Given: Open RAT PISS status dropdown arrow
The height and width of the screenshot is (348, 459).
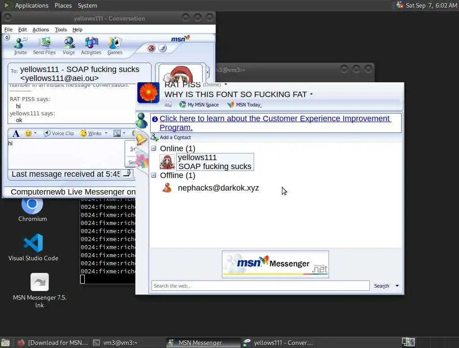Looking at the screenshot, I should [x=226, y=85].
